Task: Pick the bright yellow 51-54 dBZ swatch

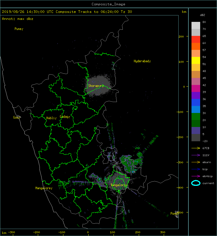Action: pos(196,61)
